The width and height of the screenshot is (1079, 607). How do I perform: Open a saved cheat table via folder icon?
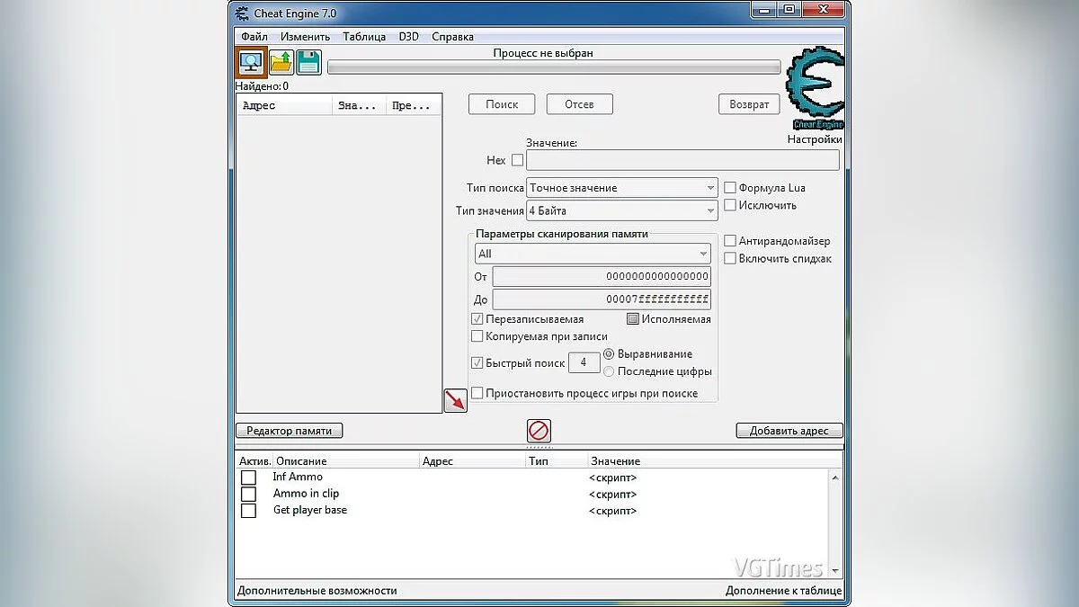280,61
